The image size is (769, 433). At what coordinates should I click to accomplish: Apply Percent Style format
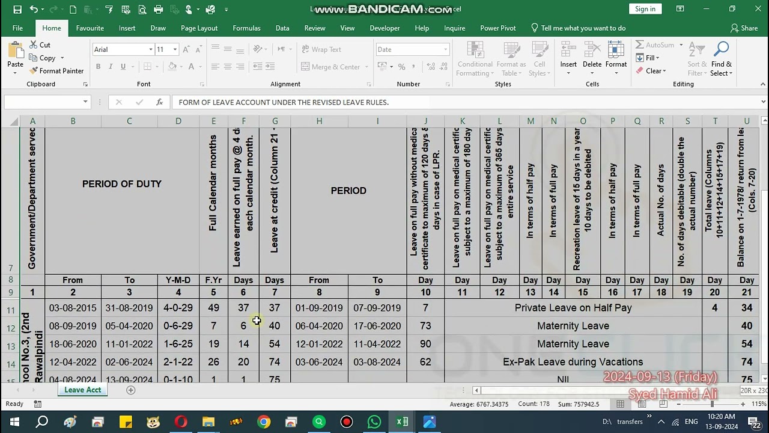point(401,67)
